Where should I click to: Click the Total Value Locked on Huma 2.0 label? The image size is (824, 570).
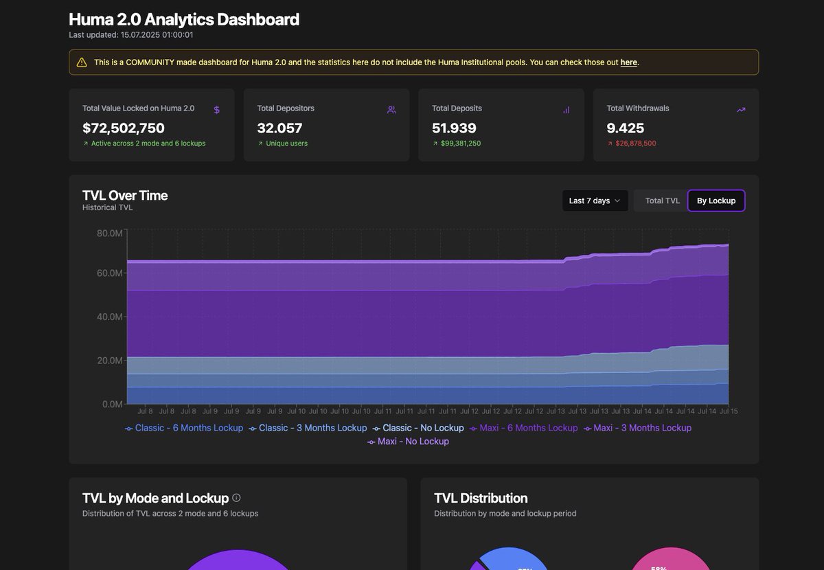139,109
